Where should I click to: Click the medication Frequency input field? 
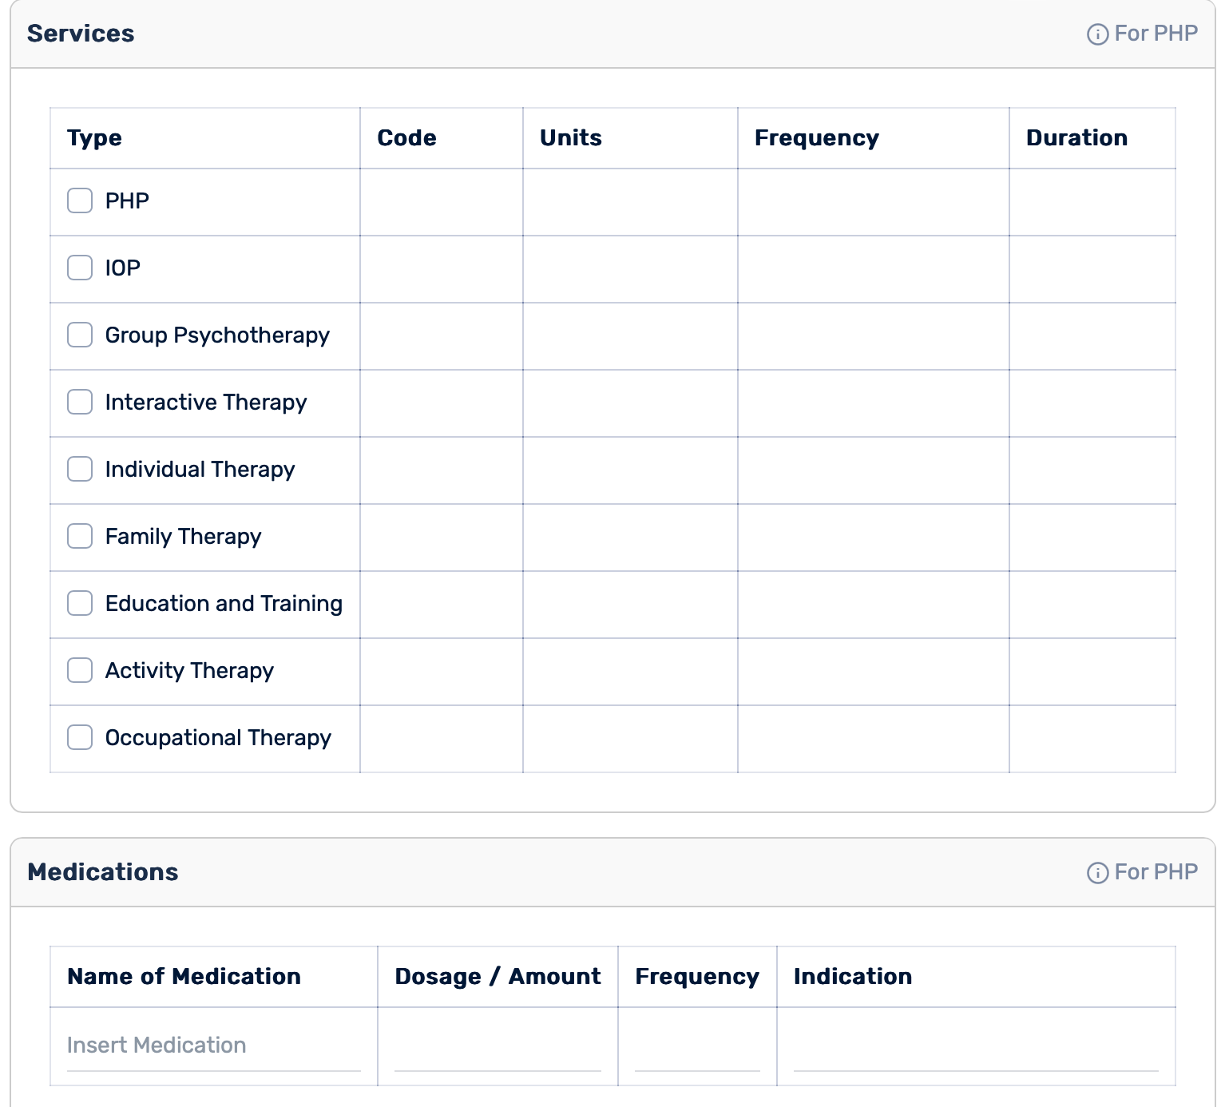tap(696, 1045)
